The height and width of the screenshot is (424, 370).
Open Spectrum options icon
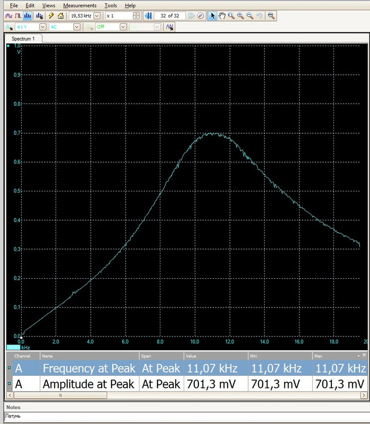click(39, 16)
